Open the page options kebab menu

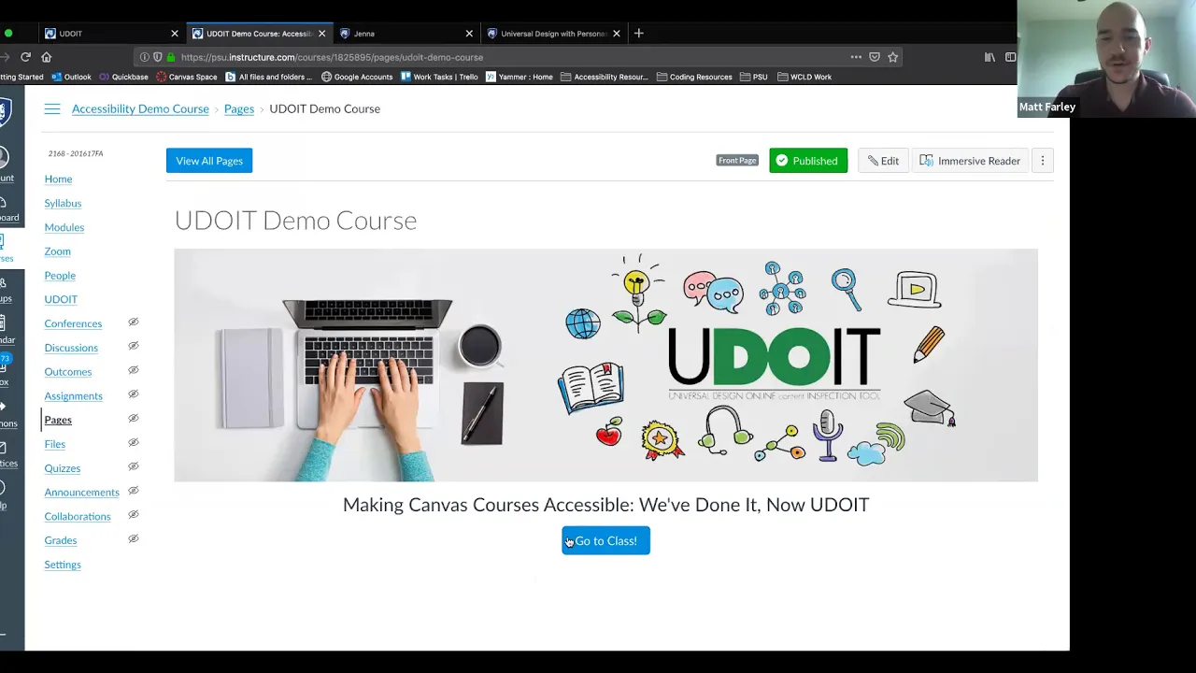tap(1043, 161)
